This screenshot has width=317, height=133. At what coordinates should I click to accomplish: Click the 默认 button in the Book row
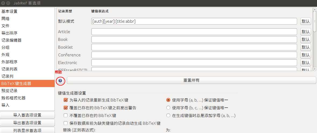pyautogui.click(x=305, y=39)
